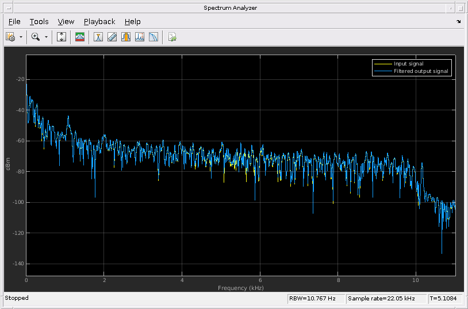Open the orange band channel measurements icon
Image resolution: width=468 pixels, height=309 pixels.
point(126,37)
